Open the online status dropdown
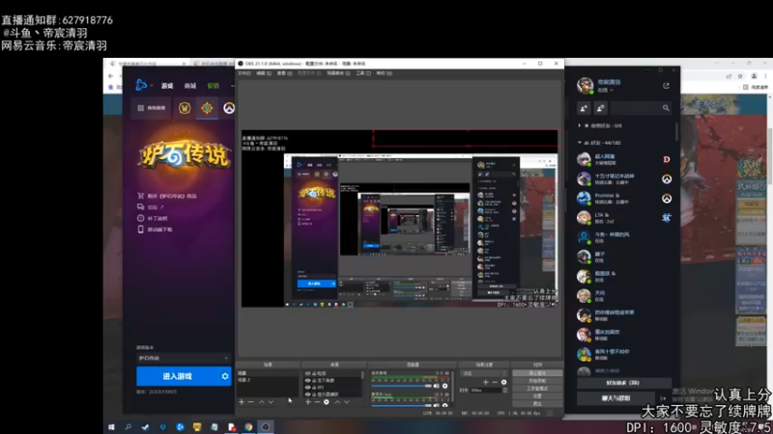The width and height of the screenshot is (773, 434). pyautogui.click(x=606, y=91)
